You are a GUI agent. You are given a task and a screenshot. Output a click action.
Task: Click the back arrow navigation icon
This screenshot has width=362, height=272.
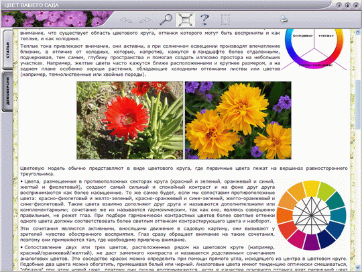[x=126, y=20]
